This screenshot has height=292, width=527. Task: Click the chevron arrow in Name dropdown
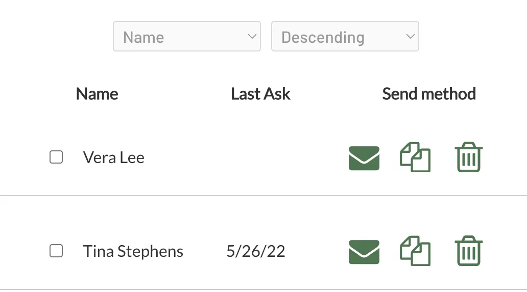[x=252, y=36]
